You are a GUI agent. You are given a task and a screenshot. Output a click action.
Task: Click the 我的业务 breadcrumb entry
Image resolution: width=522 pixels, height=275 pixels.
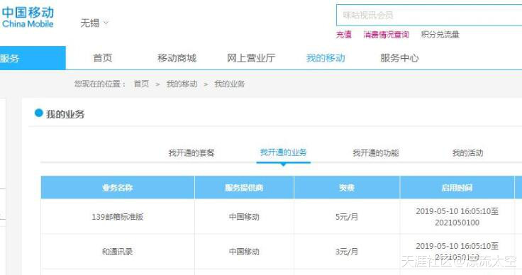click(229, 84)
